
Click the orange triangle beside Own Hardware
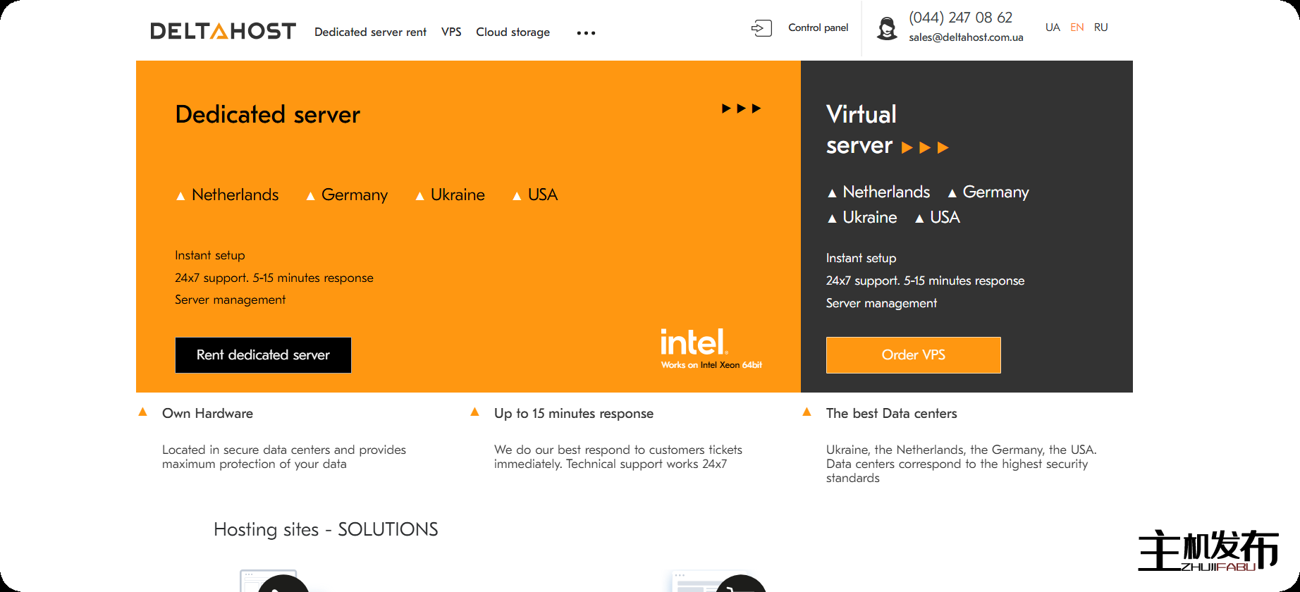coord(143,412)
